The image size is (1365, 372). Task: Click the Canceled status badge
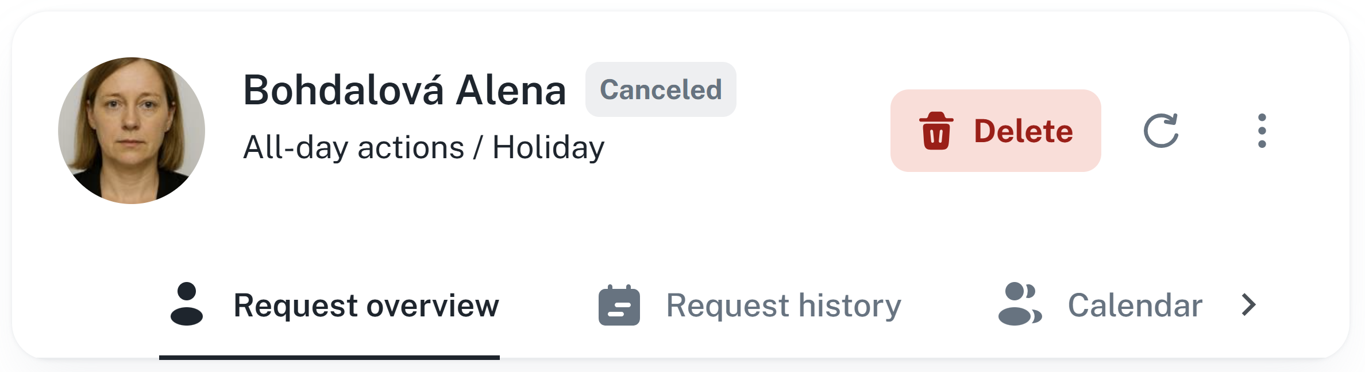coord(661,89)
